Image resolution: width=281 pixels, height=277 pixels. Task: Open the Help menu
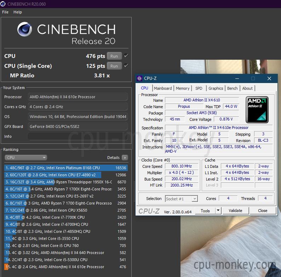coord(18,12)
